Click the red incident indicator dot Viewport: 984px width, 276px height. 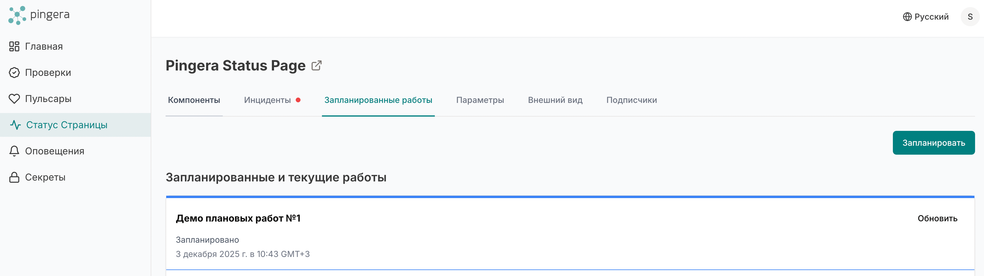[298, 100]
